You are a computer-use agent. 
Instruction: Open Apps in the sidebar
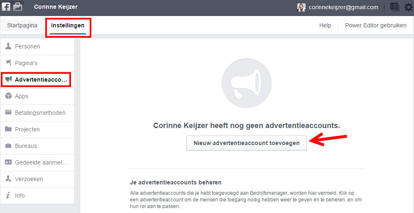(37, 96)
